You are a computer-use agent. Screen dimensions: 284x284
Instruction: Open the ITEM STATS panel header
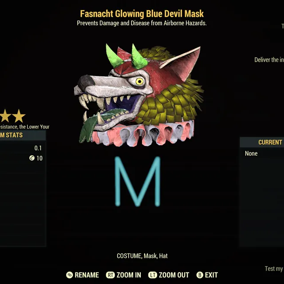pos(23,135)
